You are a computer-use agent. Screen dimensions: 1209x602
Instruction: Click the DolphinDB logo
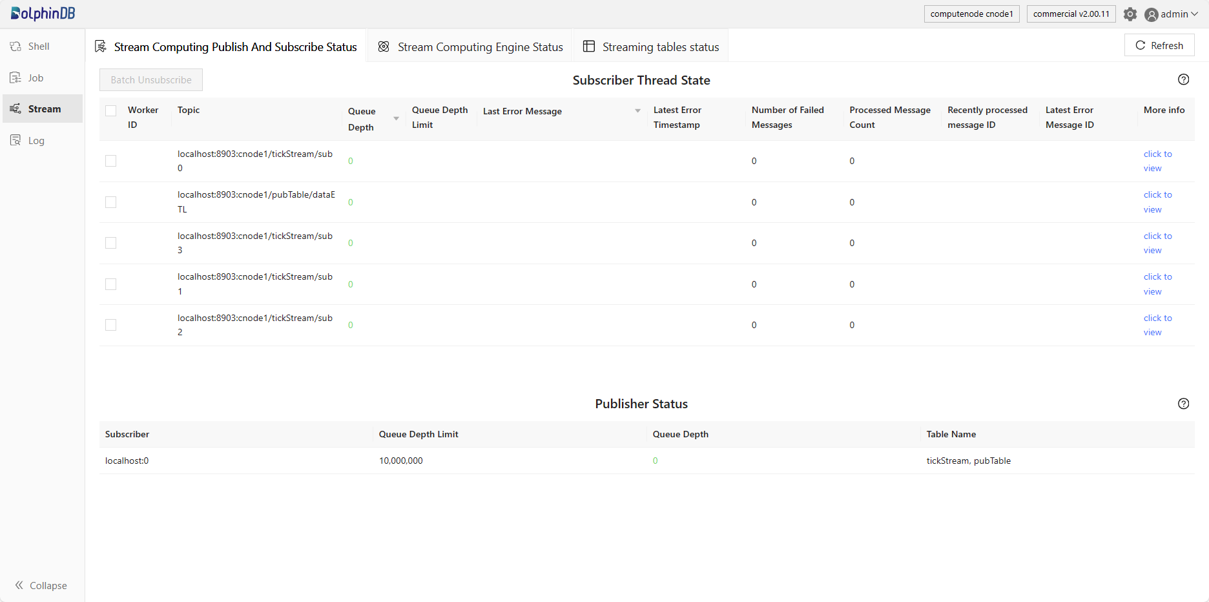(43, 14)
